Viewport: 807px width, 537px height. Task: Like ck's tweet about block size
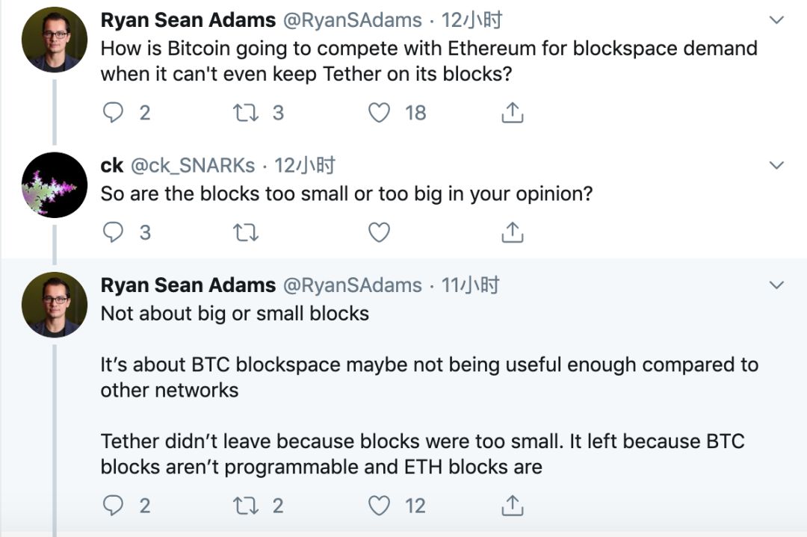pyautogui.click(x=380, y=233)
